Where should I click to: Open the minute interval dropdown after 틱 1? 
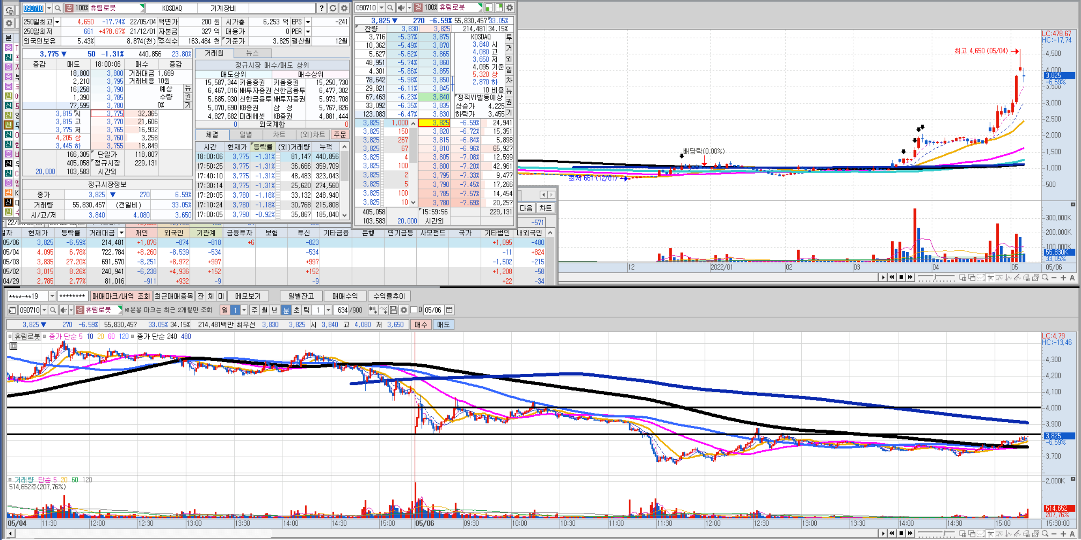click(328, 310)
